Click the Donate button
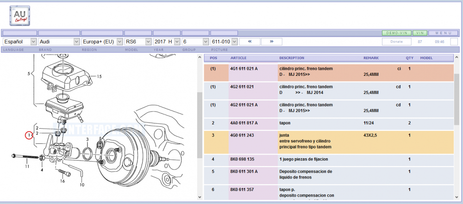Viewport: 463px width, 204px height. pos(397,42)
